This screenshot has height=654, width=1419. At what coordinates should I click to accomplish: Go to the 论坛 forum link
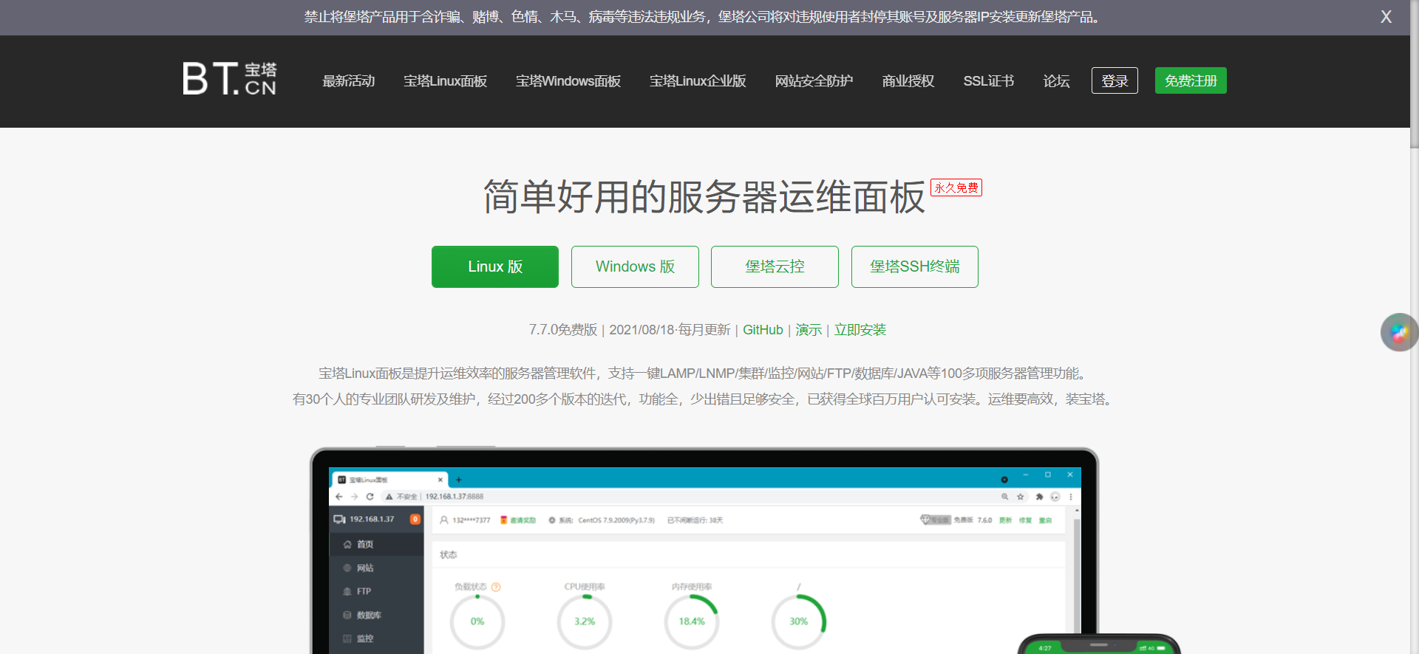pos(1056,81)
